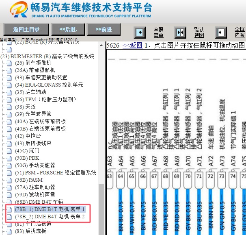Select (78B_1) DME B4T 电机 表单 1
Screen dimensions: 246x235
click(x=50, y=209)
